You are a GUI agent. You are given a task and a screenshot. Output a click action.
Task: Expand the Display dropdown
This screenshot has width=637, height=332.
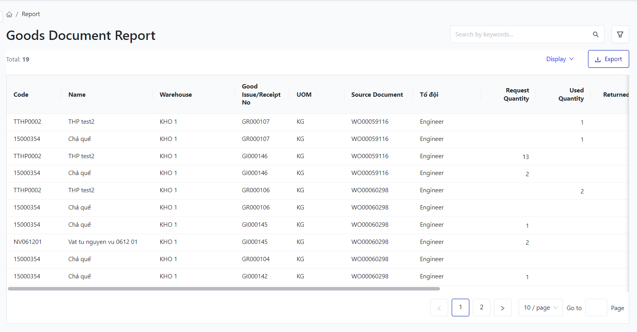coord(560,59)
